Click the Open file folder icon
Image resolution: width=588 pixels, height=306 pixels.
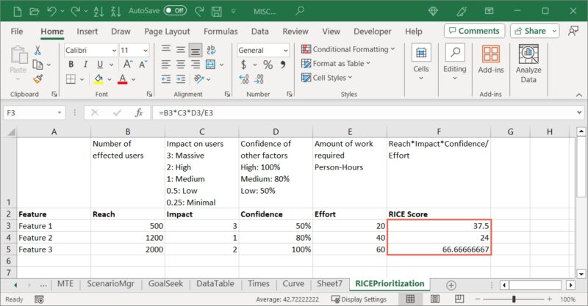[x=34, y=11]
